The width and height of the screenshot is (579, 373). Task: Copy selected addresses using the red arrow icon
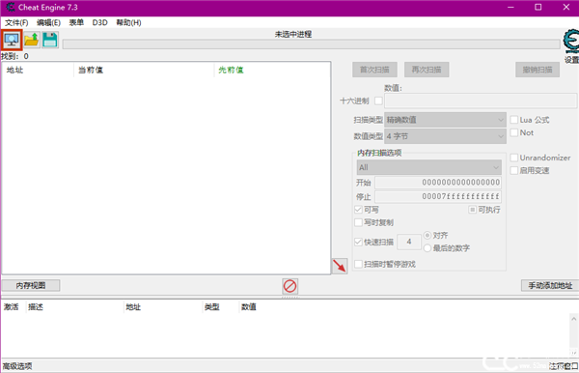340,266
